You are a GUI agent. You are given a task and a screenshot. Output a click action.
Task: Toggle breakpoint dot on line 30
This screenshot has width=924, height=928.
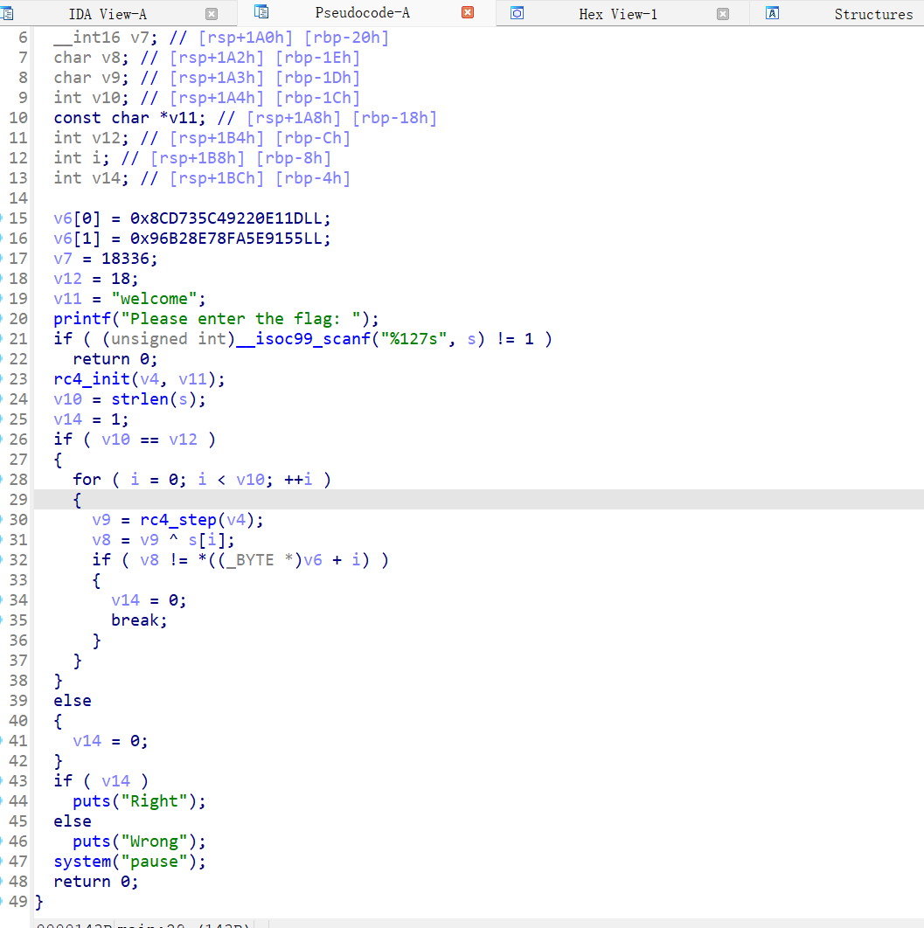3,520
